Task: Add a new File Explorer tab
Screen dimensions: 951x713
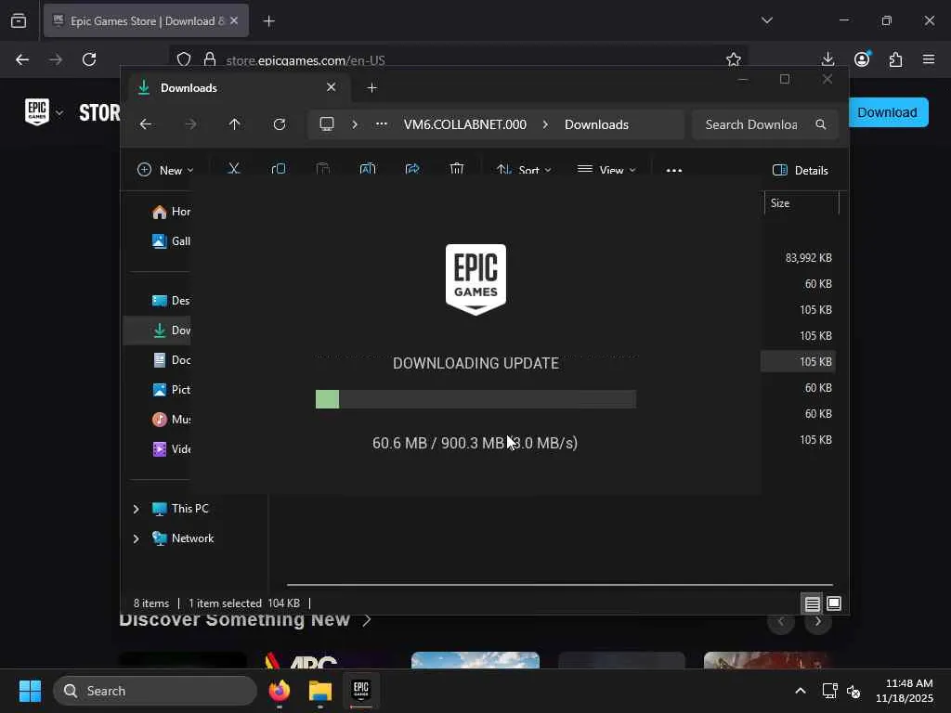Action: 371,88
